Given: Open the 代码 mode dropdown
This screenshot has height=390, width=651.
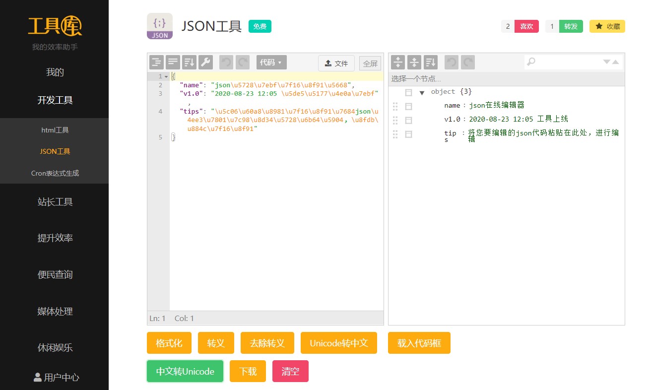Looking at the screenshot, I should point(271,63).
